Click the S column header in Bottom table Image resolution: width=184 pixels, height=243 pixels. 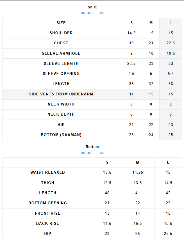click(x=107, y=162)
